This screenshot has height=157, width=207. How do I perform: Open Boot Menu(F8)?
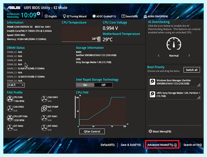tap(160, 131)
